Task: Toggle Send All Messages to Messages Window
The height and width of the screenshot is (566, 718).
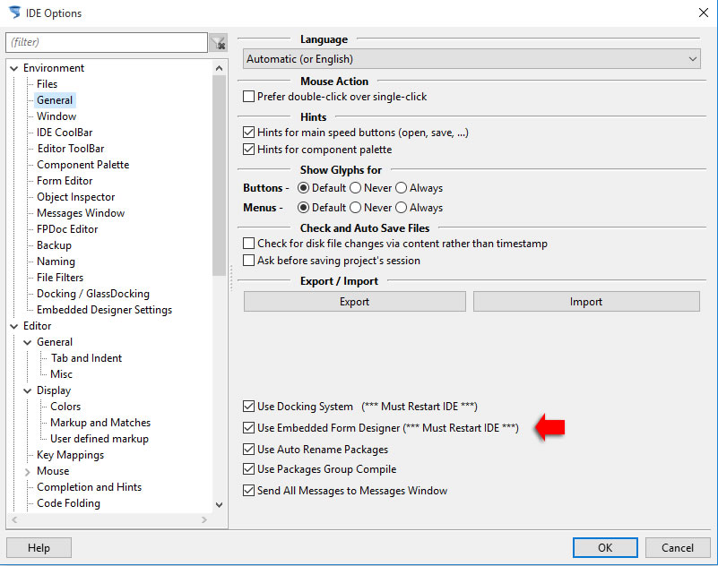Action: click(x=248, y=491)
